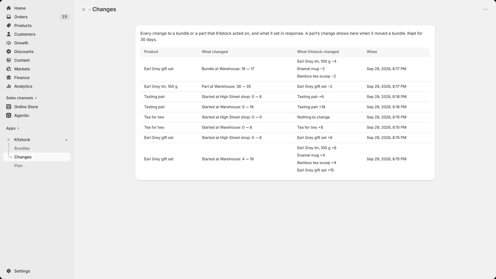Click the Finance bank icon

click(9, 77)
